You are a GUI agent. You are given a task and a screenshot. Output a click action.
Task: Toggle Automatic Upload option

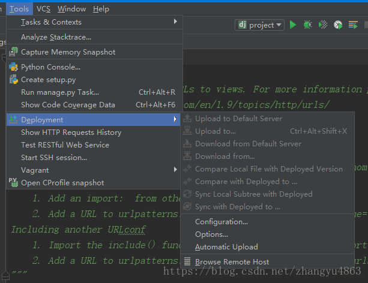(x=226, y=247)
